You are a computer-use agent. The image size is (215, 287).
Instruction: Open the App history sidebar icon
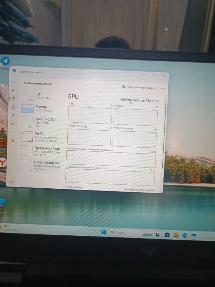[13, 107]
